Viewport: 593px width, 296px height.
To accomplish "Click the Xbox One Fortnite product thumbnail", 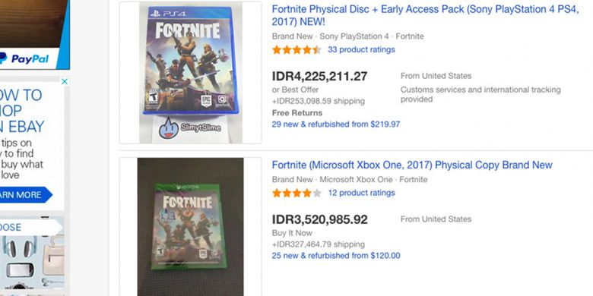I will (x=190, y=226).
